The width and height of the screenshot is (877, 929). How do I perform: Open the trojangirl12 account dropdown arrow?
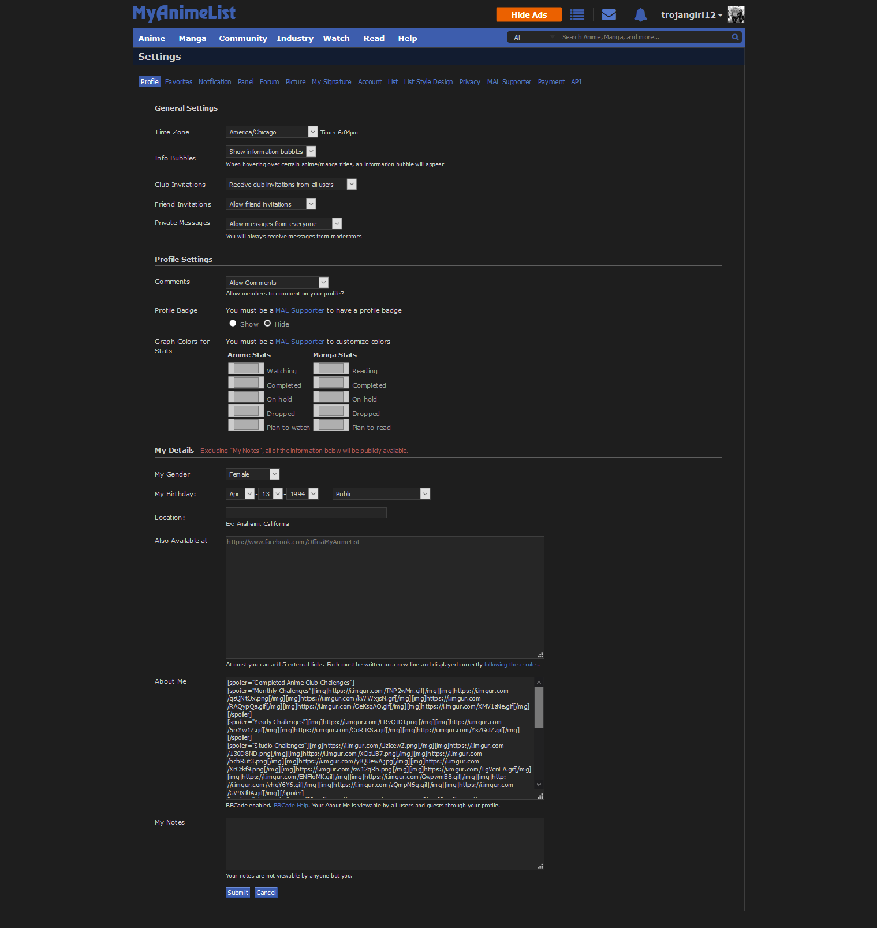[x=720, y=16]
